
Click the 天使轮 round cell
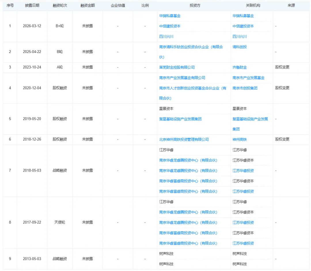[x=60, y=222]
